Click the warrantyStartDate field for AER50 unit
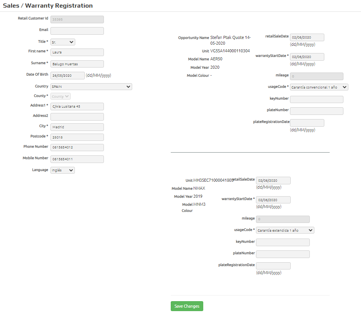This screenshot has height=313, width=361. click(x=307, y=57)
